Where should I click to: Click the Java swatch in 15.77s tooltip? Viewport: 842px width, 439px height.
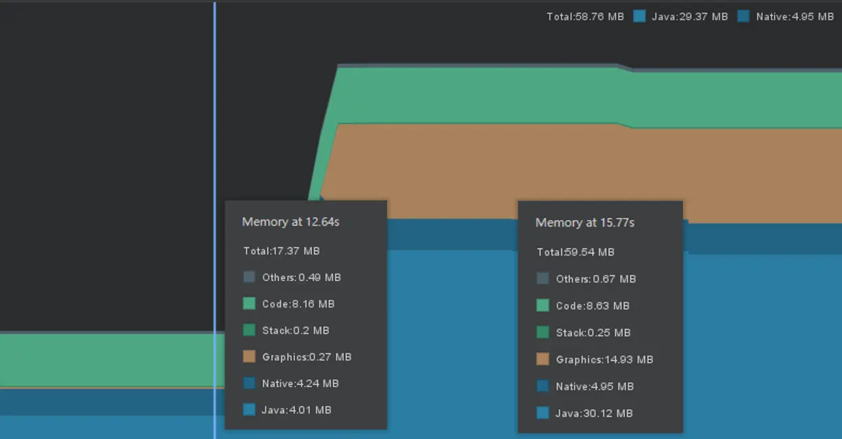point(542,413)
